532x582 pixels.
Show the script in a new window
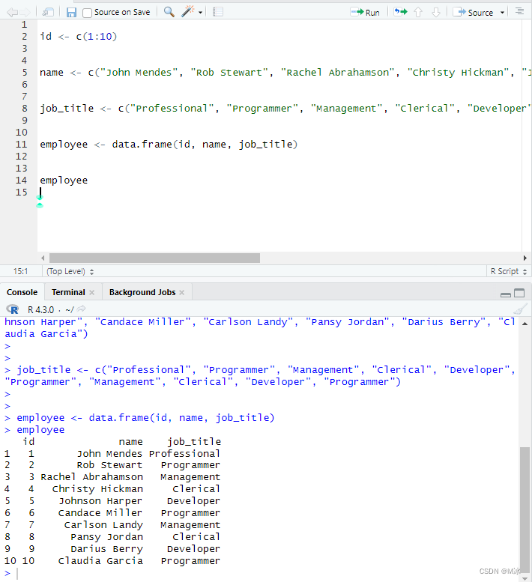[x=48, y=12]
